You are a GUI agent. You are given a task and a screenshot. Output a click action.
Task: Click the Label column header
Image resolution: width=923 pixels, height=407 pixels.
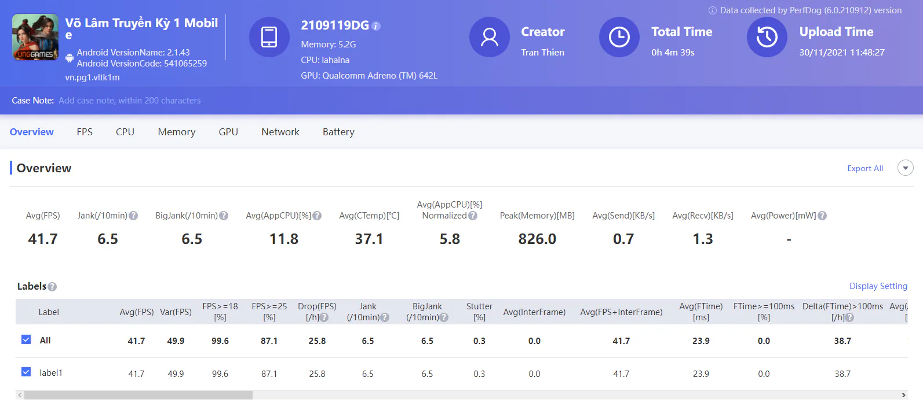pos(49,312)
